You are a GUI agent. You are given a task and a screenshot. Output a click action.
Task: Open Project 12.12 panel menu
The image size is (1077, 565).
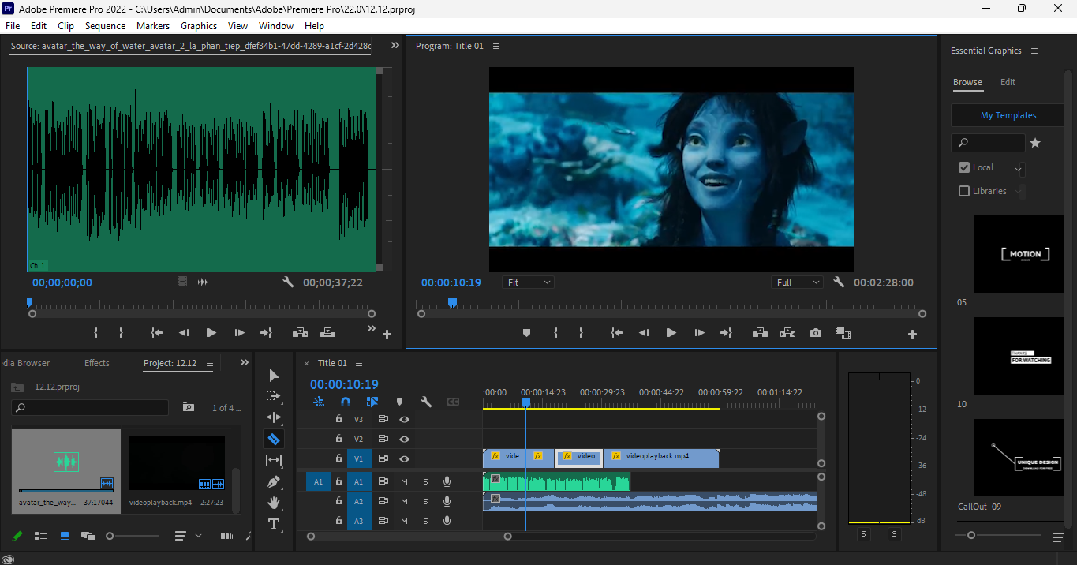(x=210, y=363)
